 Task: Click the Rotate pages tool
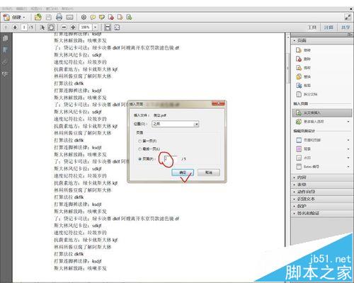pyautogui.click(x=304, y=50)
